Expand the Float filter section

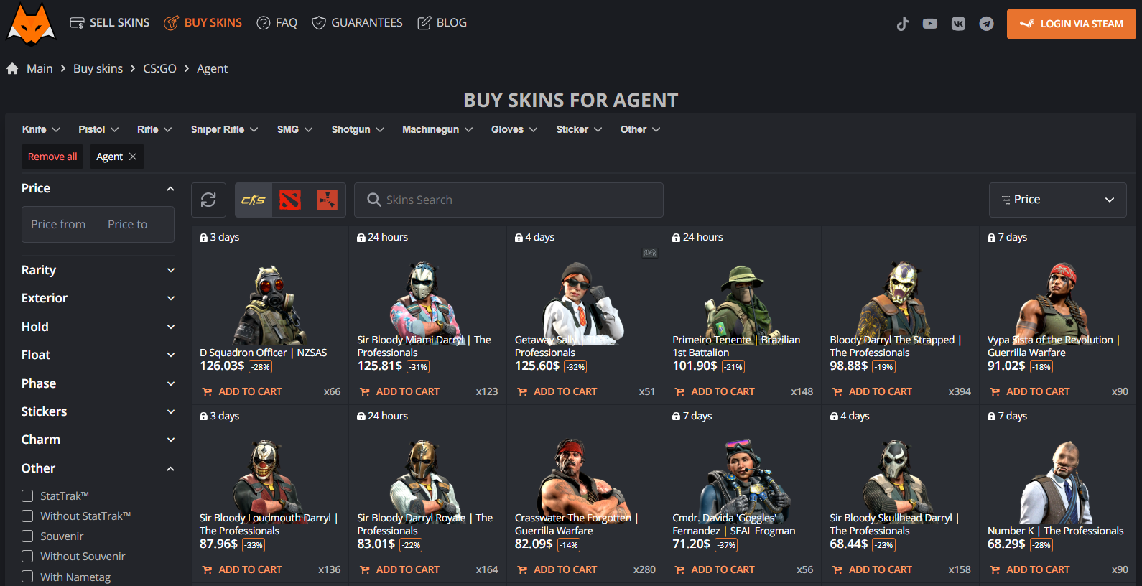[98, 355]
